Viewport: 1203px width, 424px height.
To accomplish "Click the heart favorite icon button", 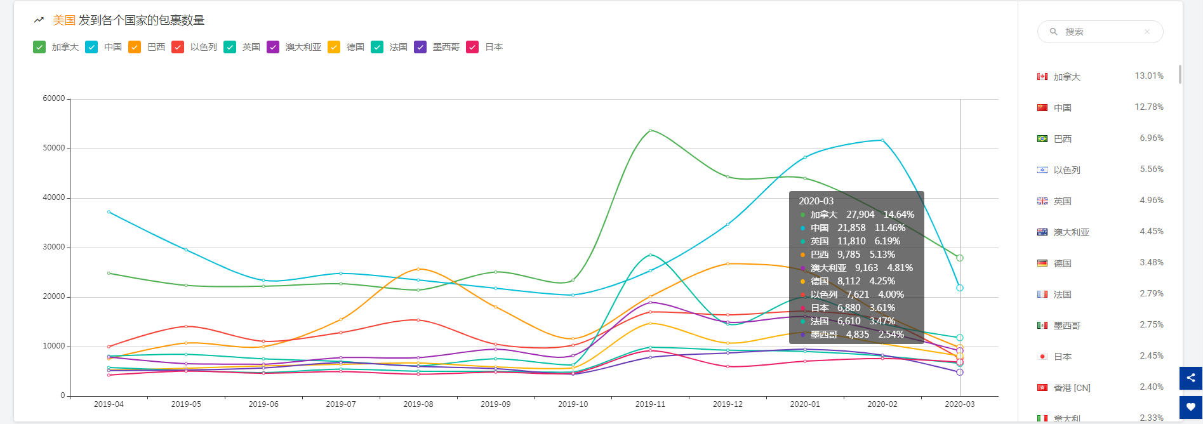I will (1190, 407).
